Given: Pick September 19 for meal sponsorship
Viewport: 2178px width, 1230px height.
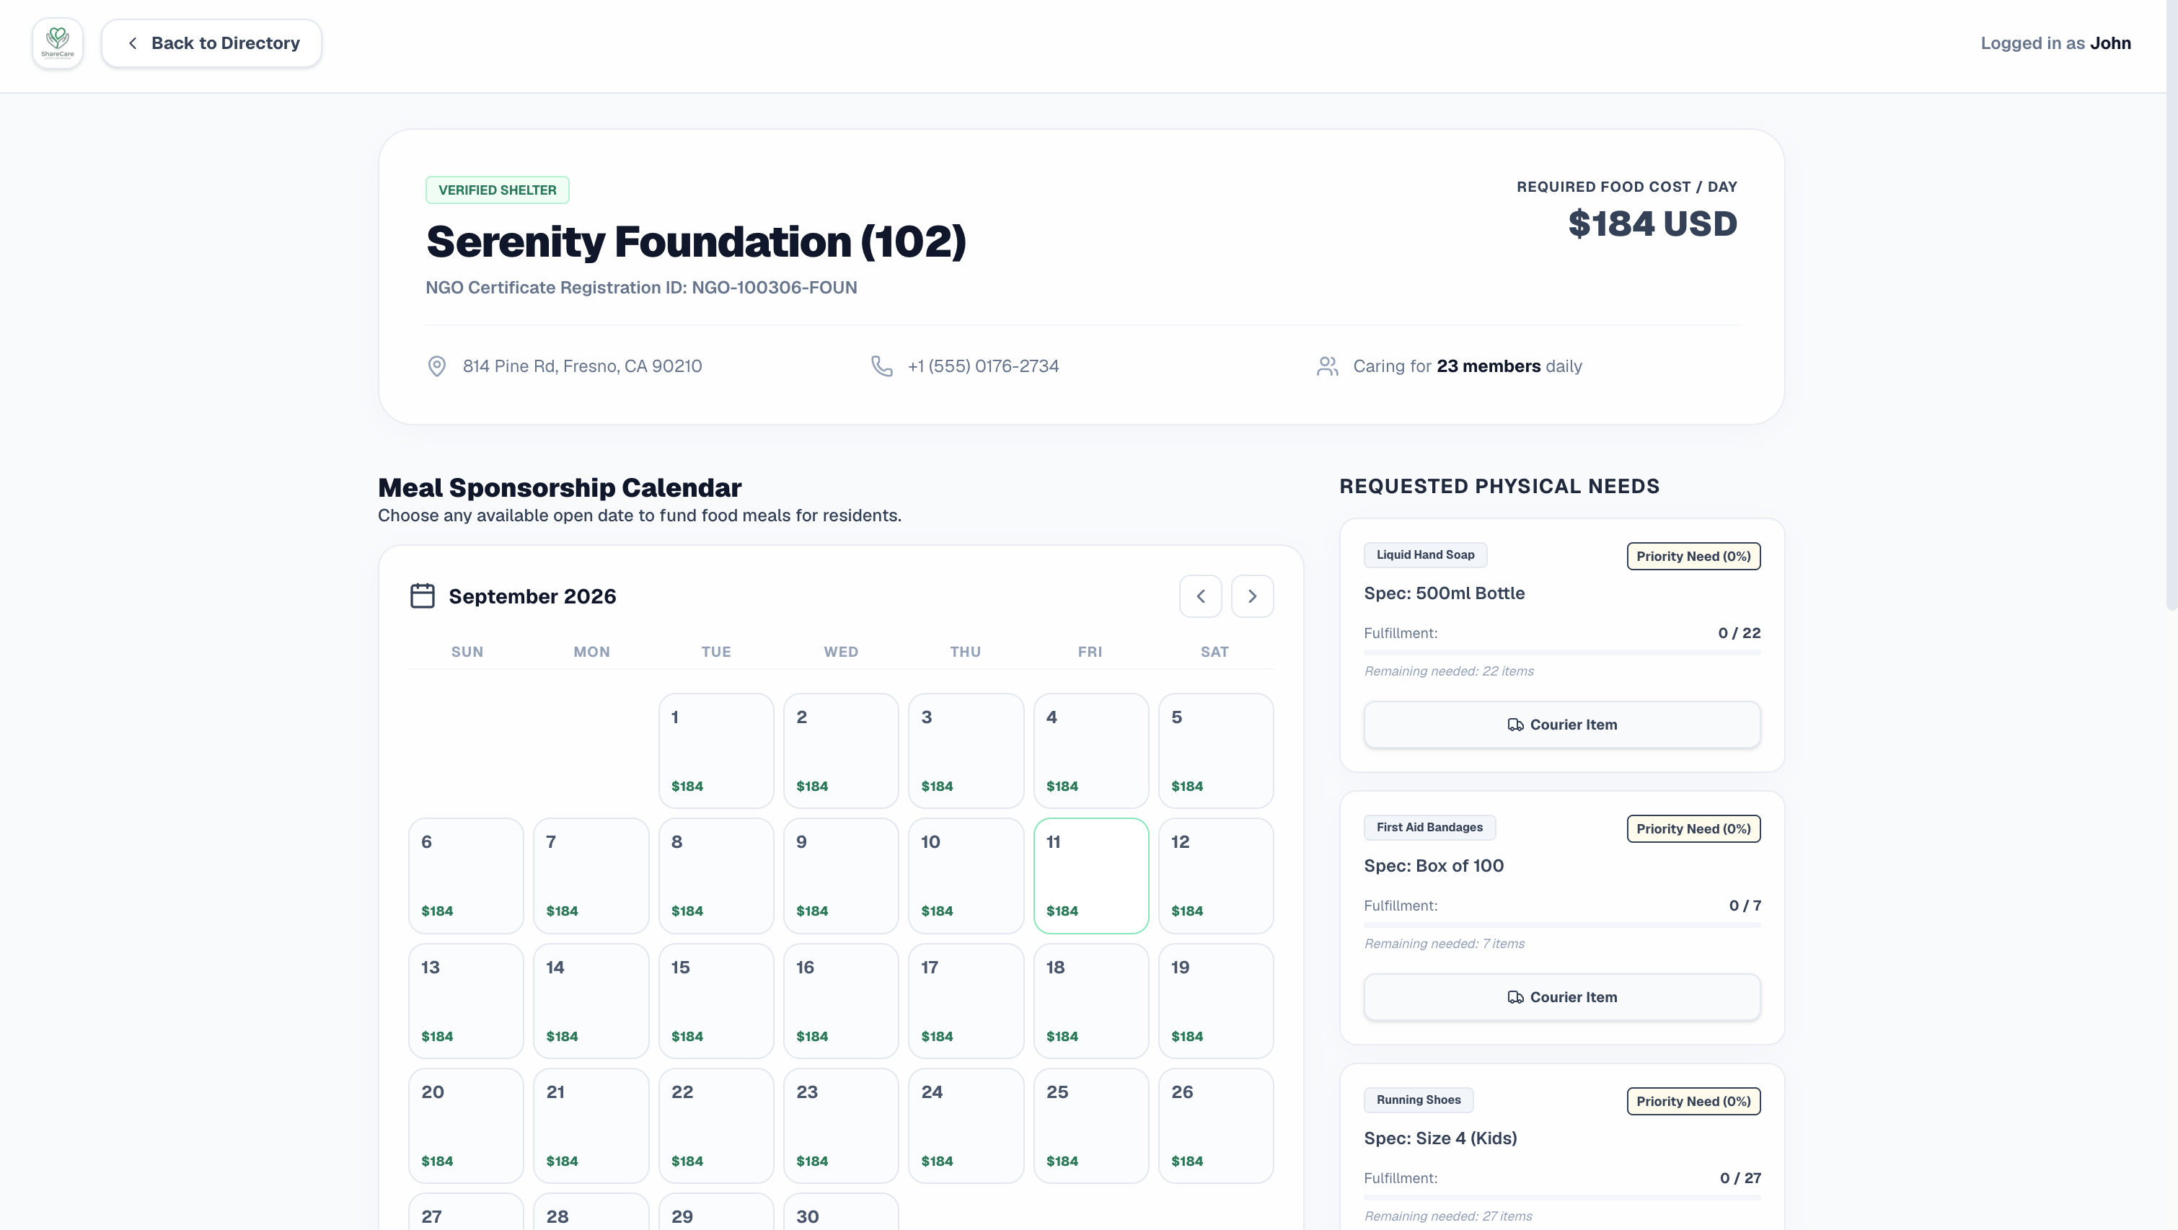Looking at the screenshot, I should point(1216,1001).
